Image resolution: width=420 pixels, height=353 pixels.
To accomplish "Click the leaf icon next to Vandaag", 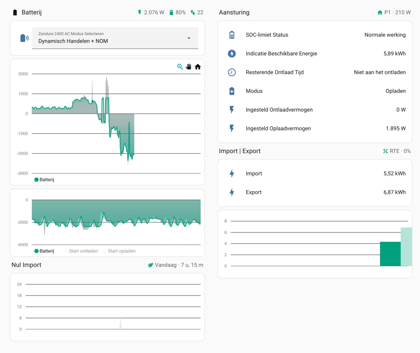I will point(151,265).
